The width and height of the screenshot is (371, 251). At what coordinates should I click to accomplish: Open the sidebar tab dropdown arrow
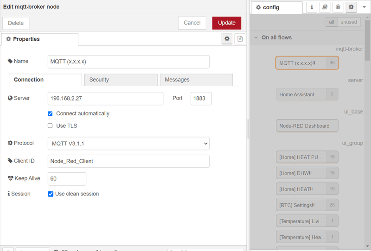click(364, 7)
